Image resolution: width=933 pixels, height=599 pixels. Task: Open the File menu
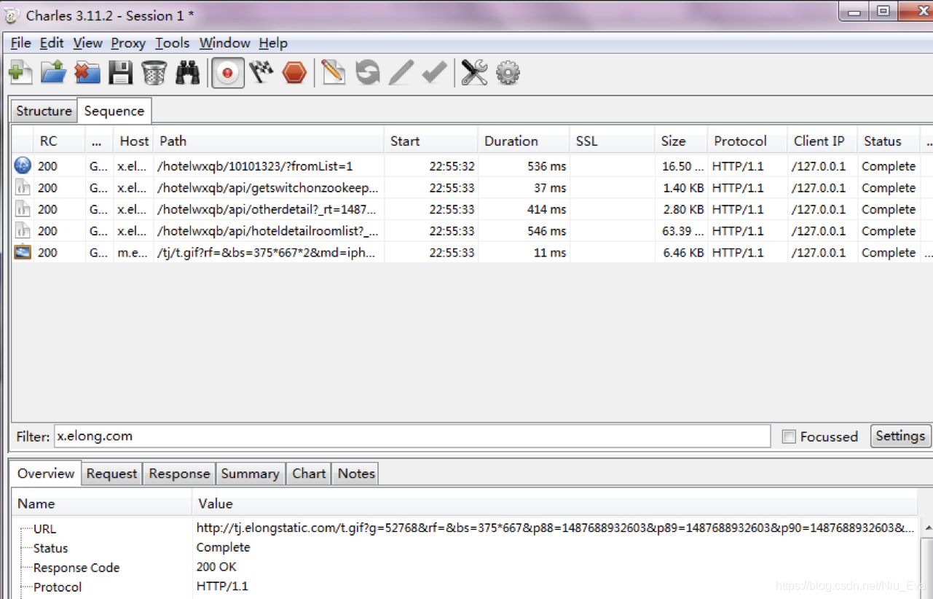click(x=20, y=43)
